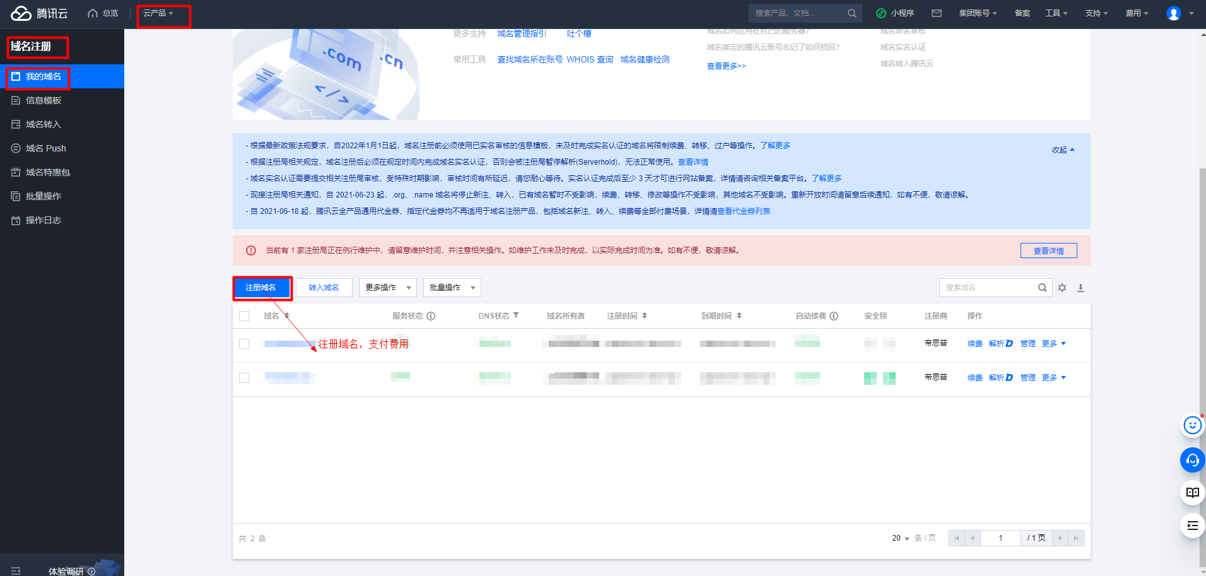Open the documentation book floating button

click(x=1192, y=493)
